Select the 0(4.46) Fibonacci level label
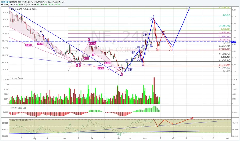 click(x=226, y=71)
